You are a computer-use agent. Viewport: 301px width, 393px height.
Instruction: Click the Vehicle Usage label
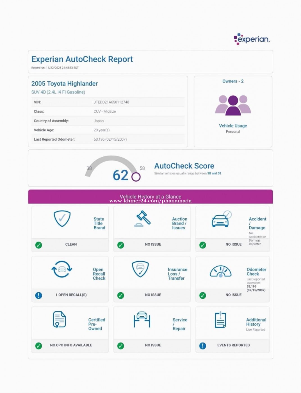pos(233,126)
